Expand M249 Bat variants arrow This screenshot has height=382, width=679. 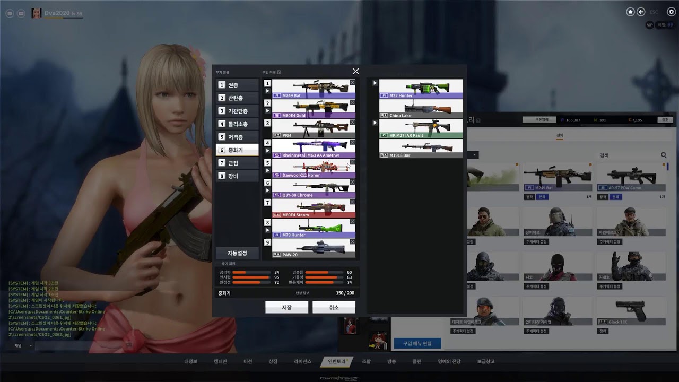click(268, 91)
